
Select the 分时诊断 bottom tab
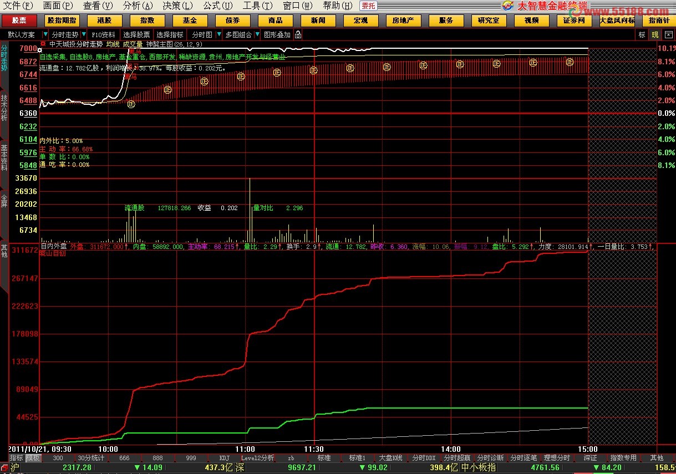490,458
